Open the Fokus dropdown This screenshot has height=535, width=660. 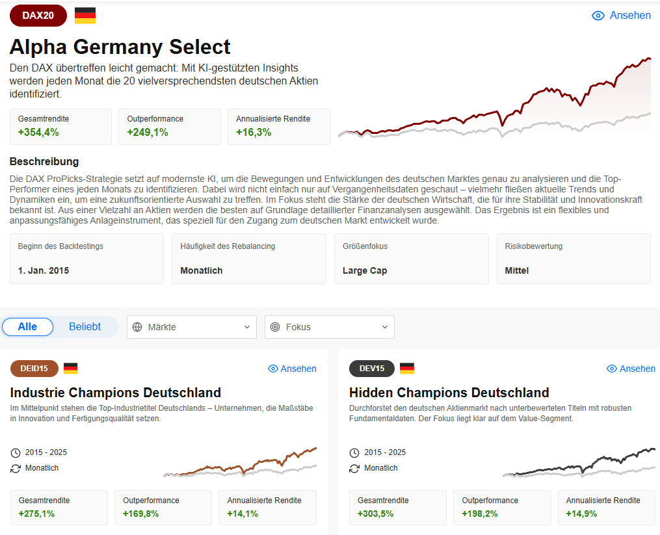coord(329,327)
